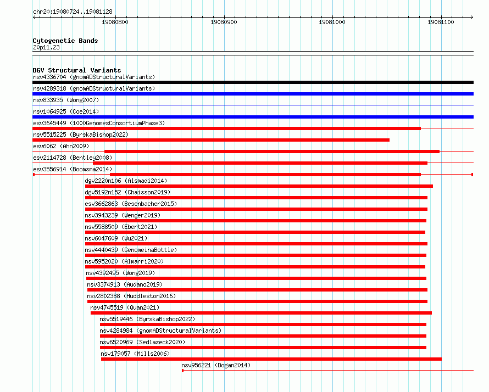Select nsv5519446 (ByrskaBishop2022) variant
Viewport: 489px width, 392px height.
tap(147, 319)
